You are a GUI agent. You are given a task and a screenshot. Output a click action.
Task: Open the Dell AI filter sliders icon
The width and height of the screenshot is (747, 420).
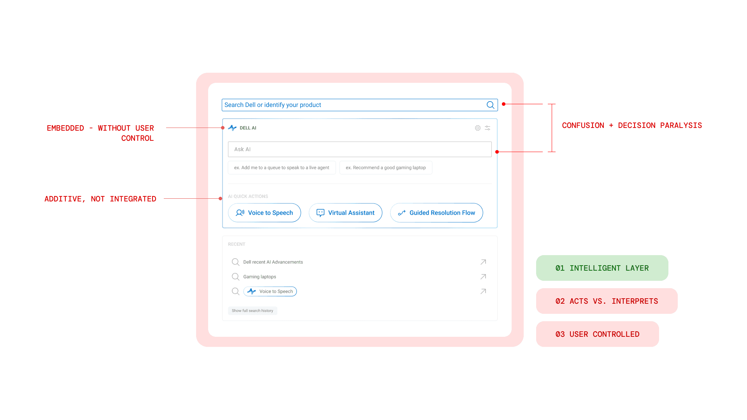tap(487, 128)
